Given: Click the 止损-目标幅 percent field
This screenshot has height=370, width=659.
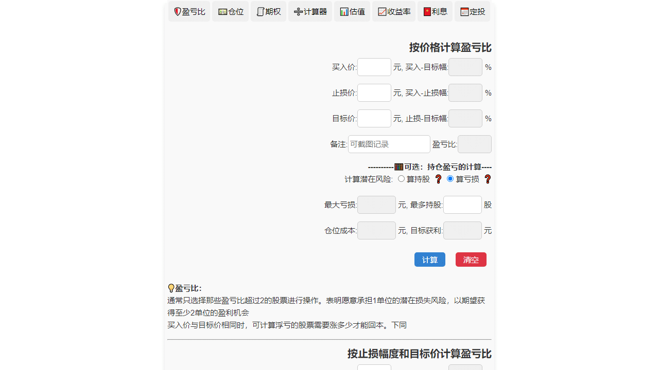Looking at the screenshot, I should [x=465, y=119].
